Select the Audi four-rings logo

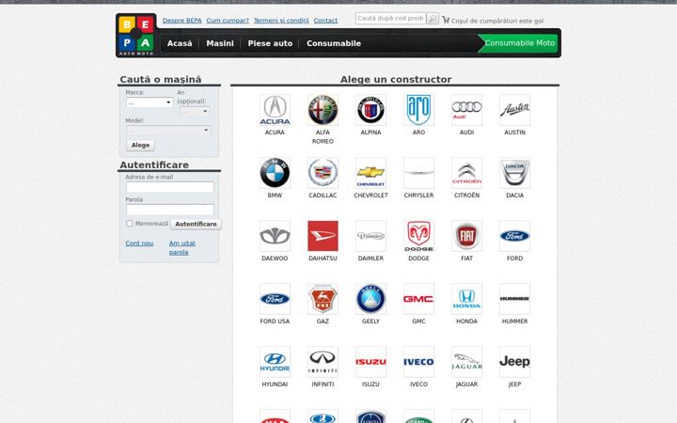pyautogui.click(x=466, y=110)
